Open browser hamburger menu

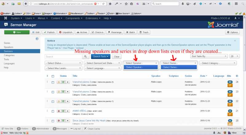point(236,4)
